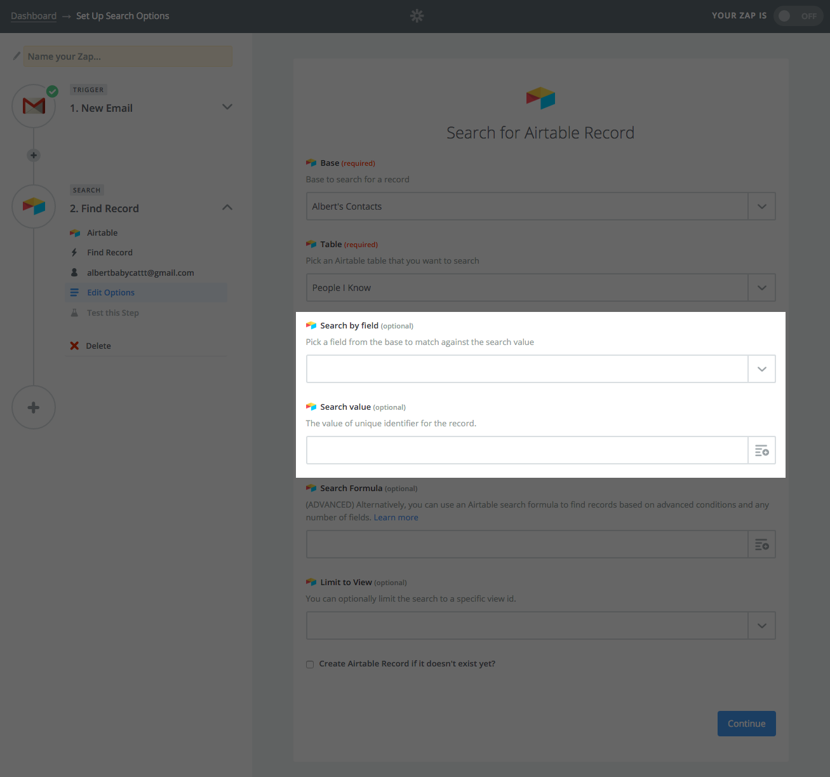Click the SEARCH badge label
The width and height of the screenshot is (830, 777).
[x=86, y=191]
